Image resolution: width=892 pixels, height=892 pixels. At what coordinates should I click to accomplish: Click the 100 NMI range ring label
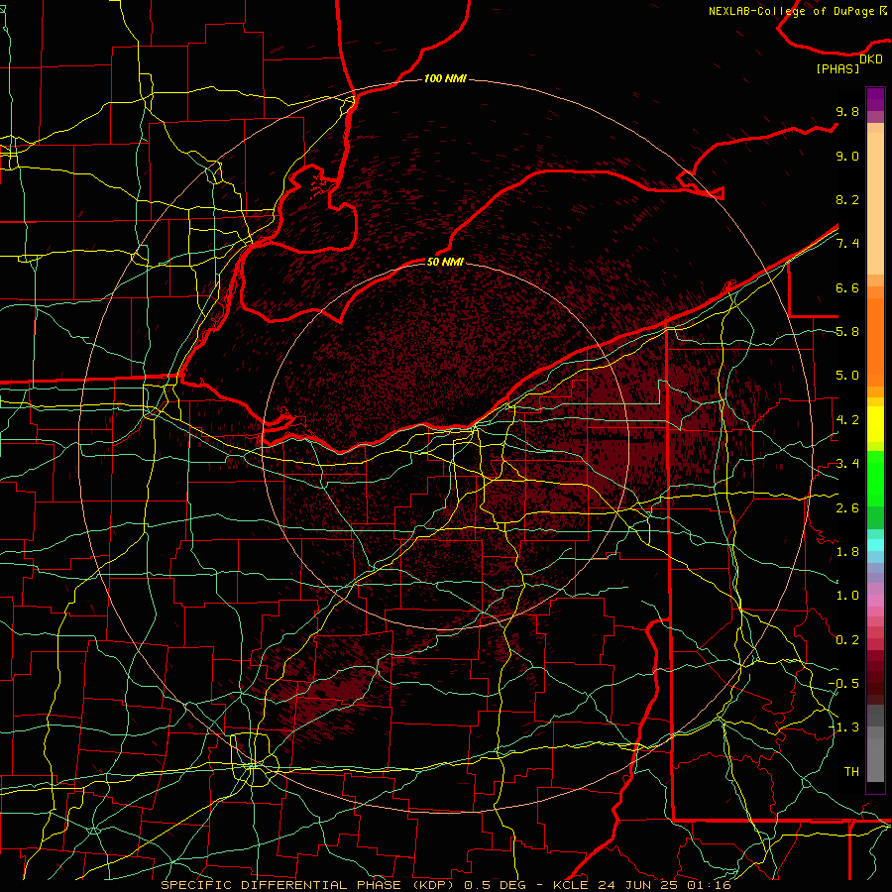[445, 78]
